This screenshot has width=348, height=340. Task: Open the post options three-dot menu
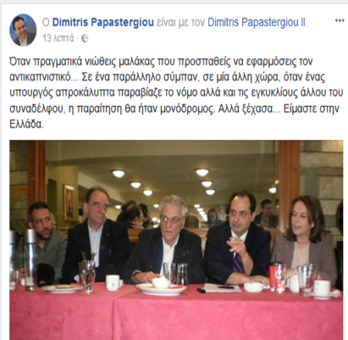tap(339, 21)
